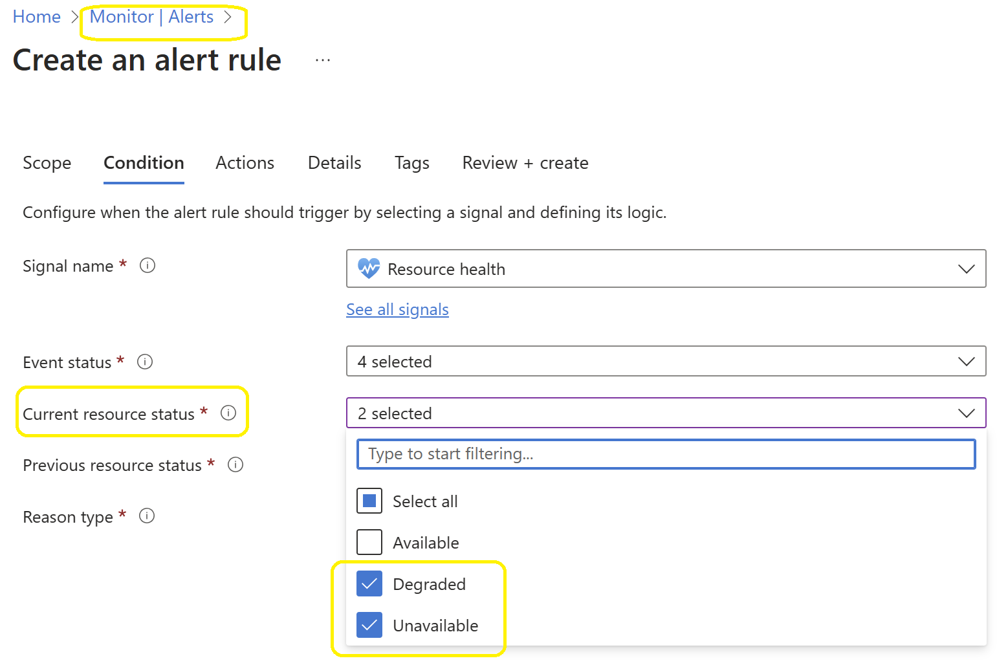1006x665 pixels.
Task: Toggle the Select all checkbox
Action: click(x=369, y=501)
